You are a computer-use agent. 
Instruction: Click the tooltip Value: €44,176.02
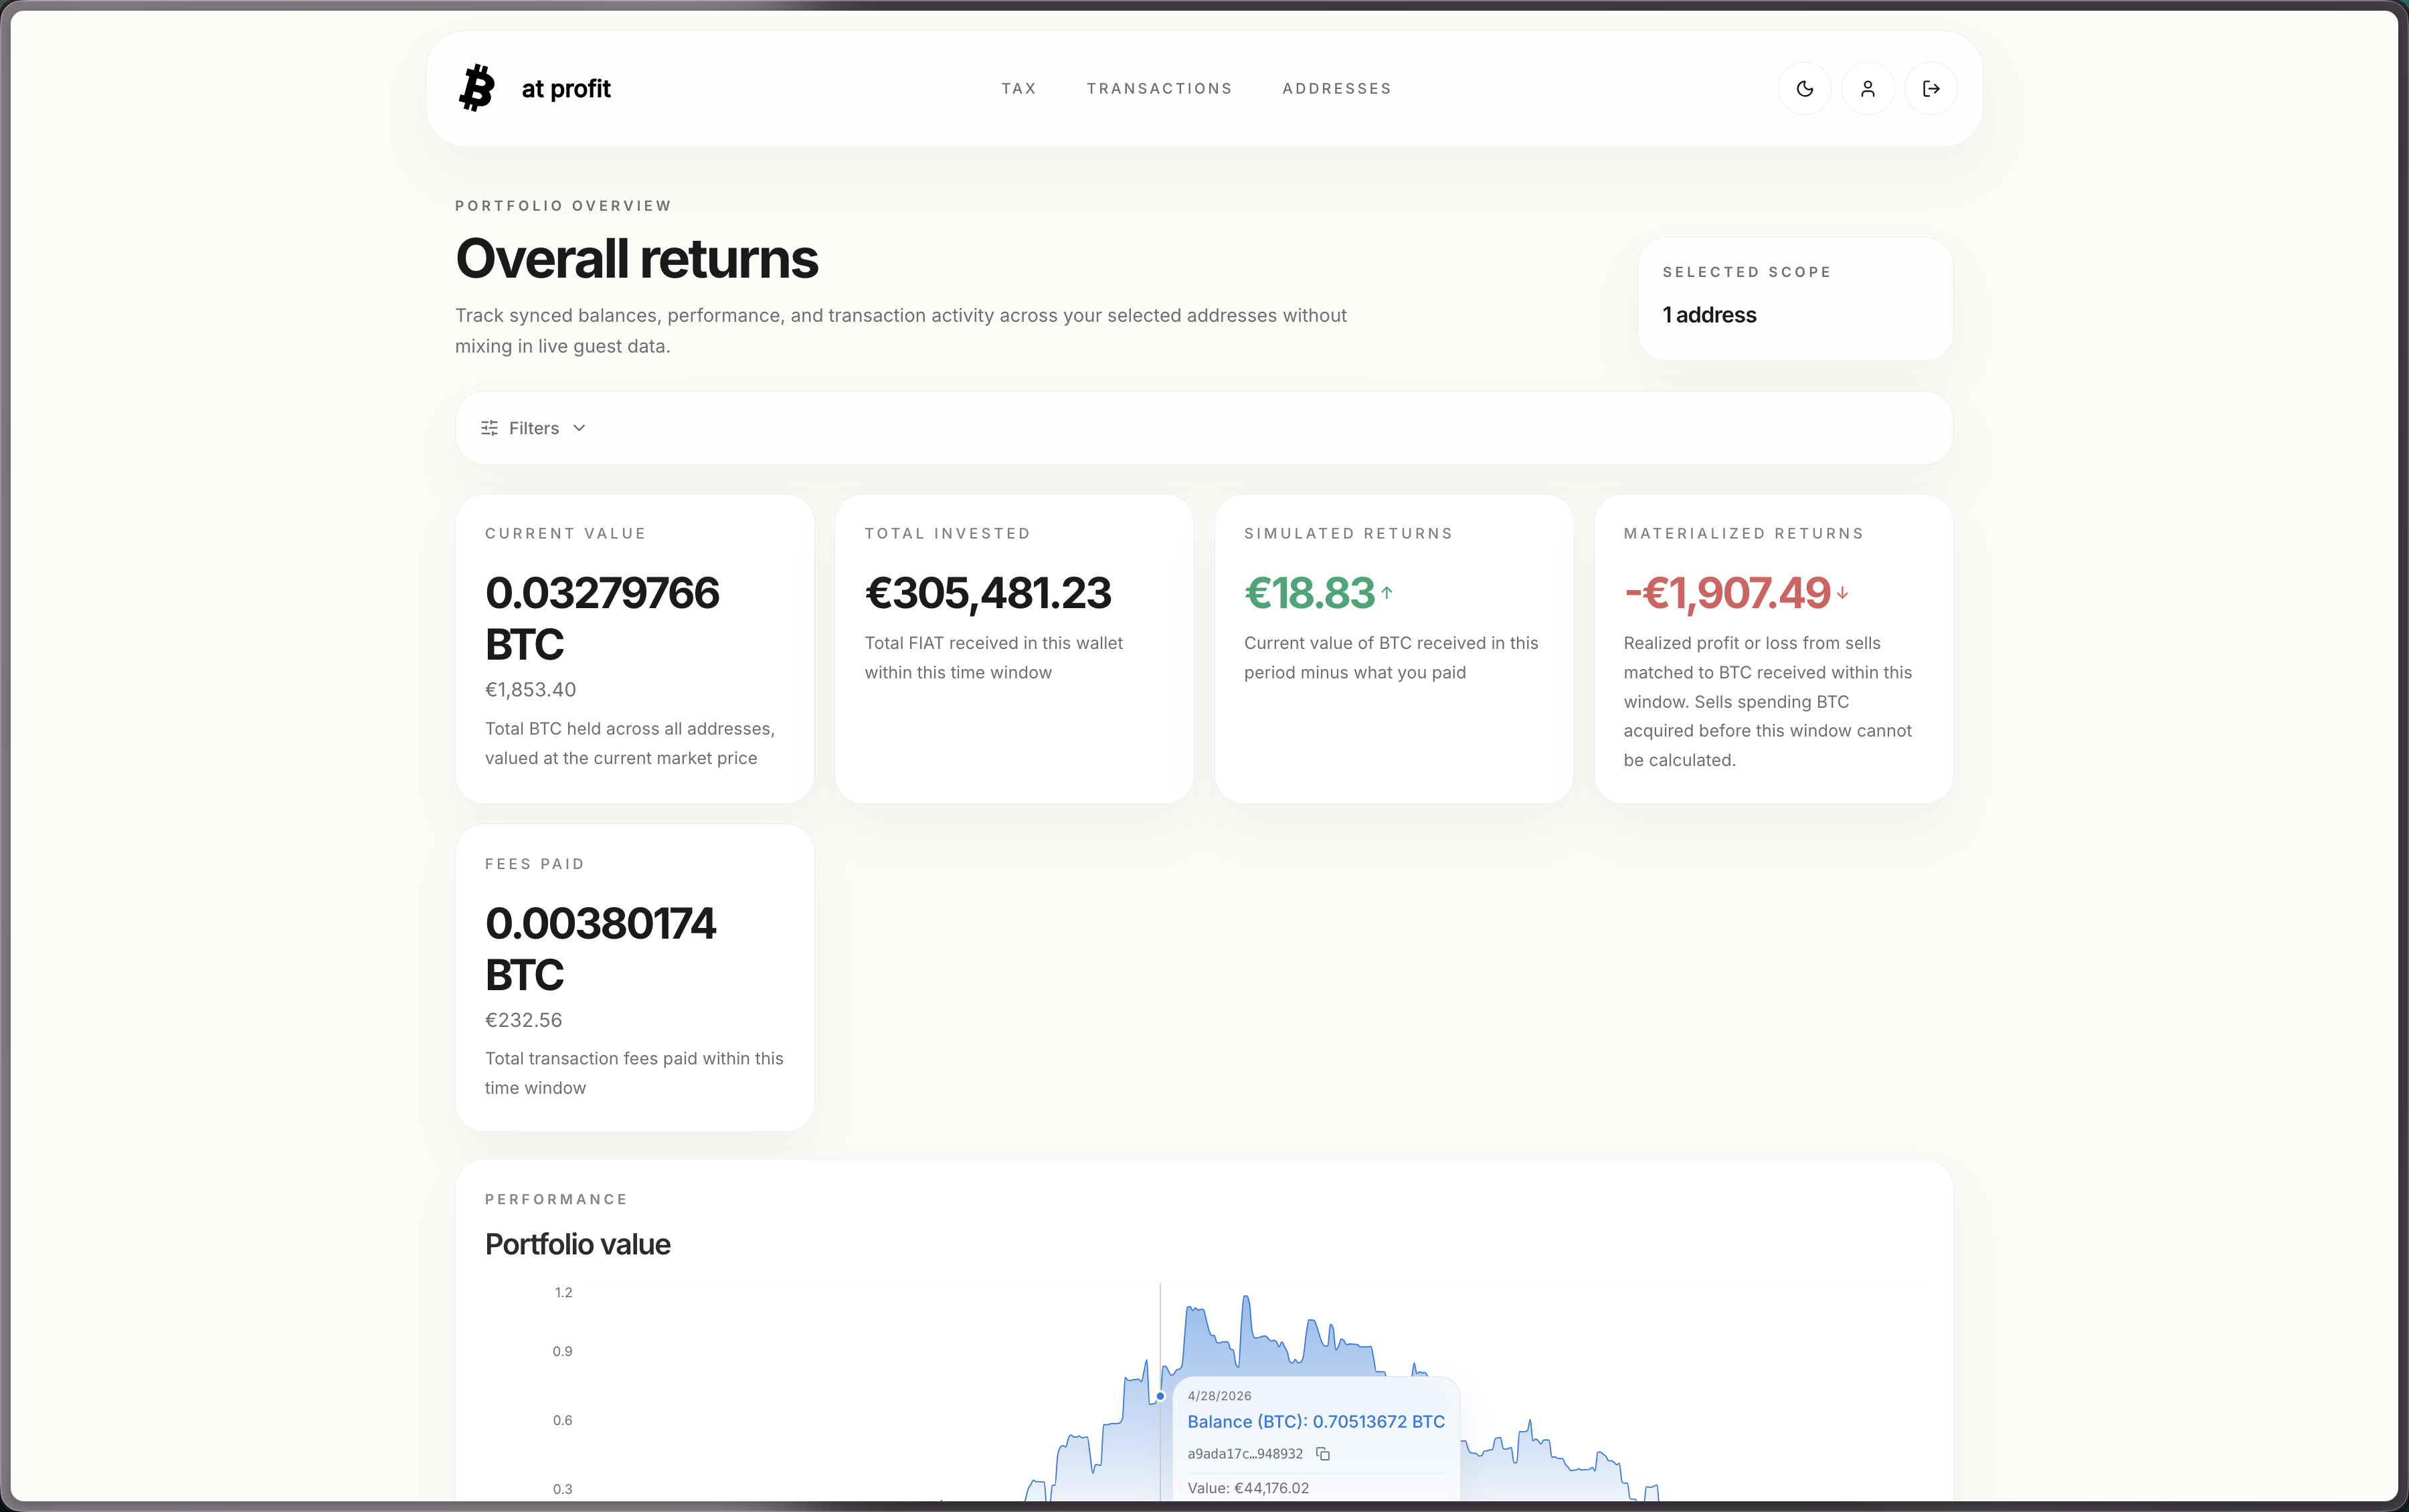click(x=1247, y=1488)
